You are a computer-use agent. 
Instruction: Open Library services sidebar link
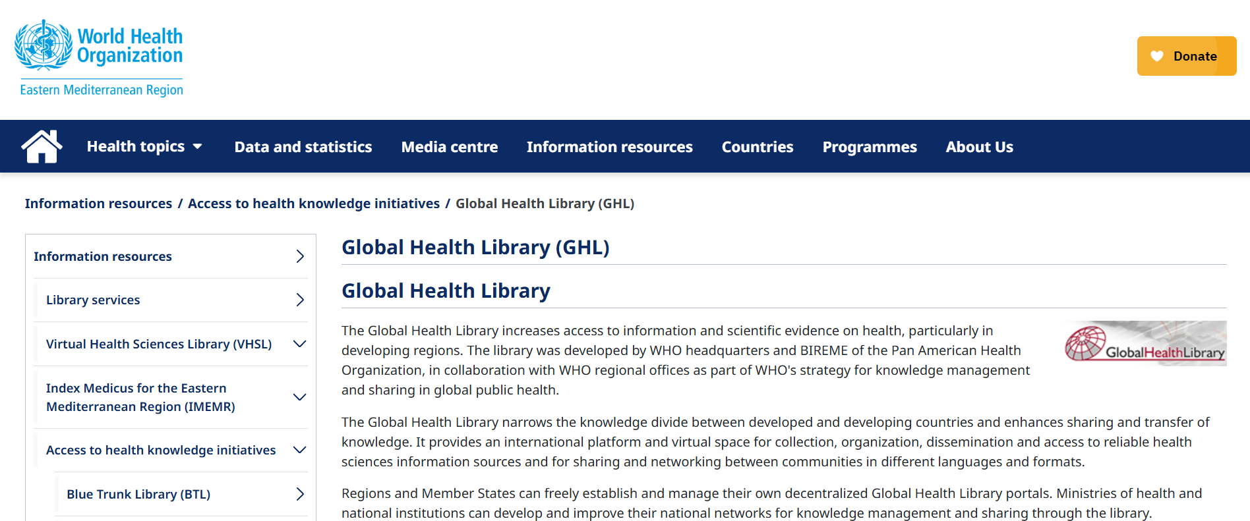click(x=93, y=300)
